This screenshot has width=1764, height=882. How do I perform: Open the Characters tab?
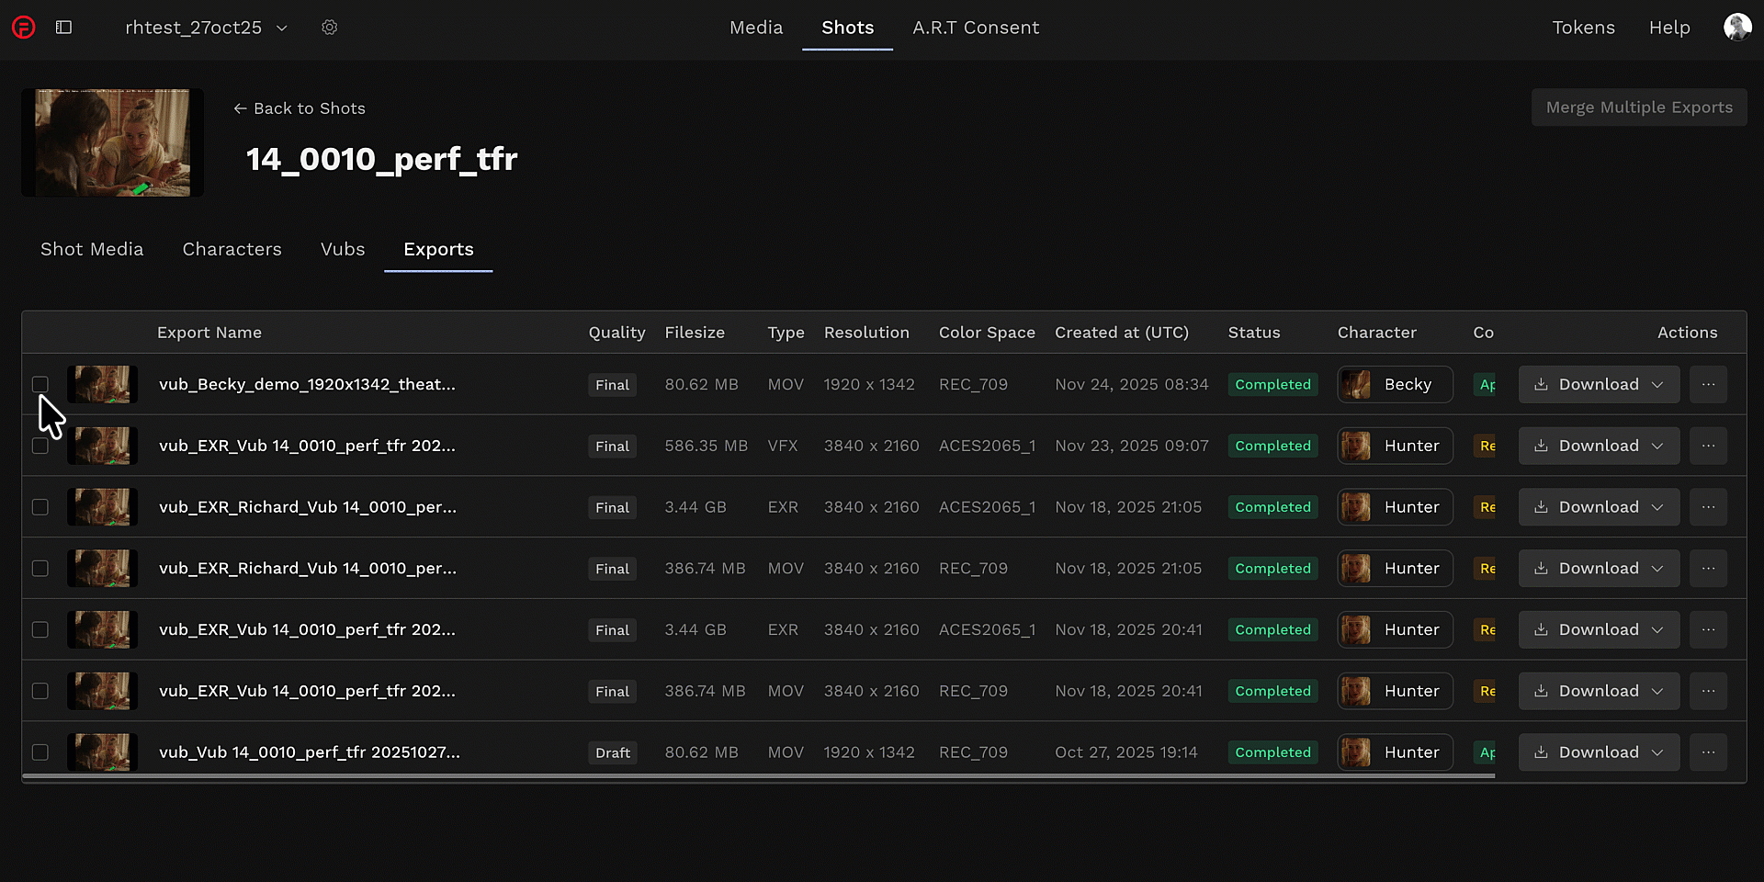232,249
